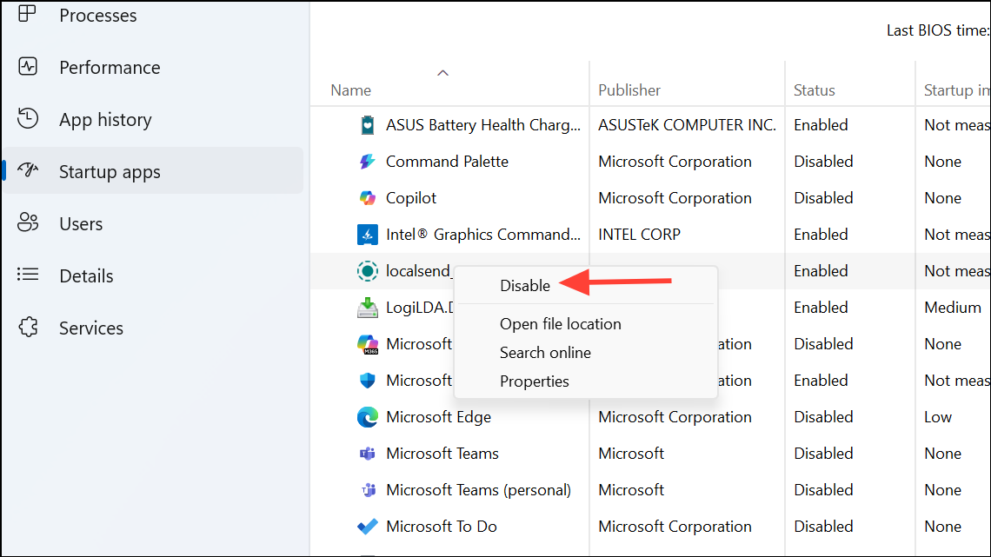This screenshot has height=557, width=991.
Task: Click the "INTEL CORP" publisher cell
Action: click(x=639, y=235)
